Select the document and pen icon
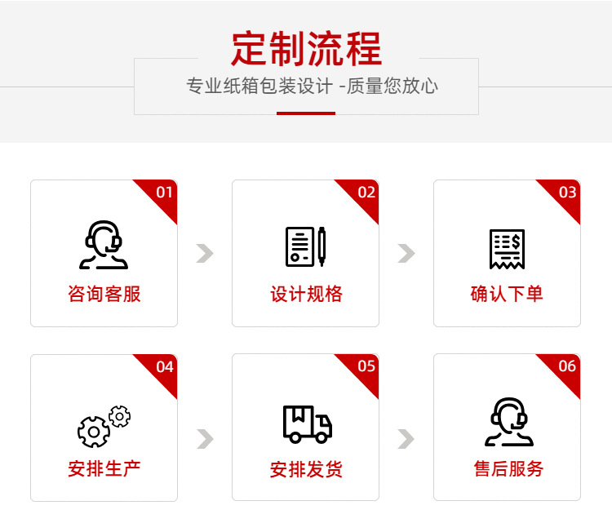The image size is (612, 532). click(x=306, y=246)
